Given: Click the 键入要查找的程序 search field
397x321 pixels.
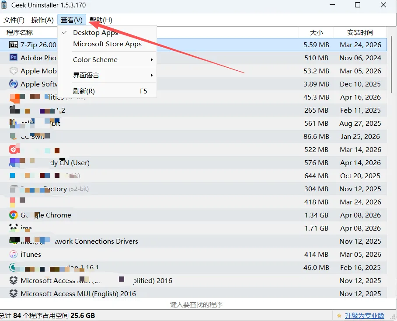Looking at the screenshot, I should (196, 304).
